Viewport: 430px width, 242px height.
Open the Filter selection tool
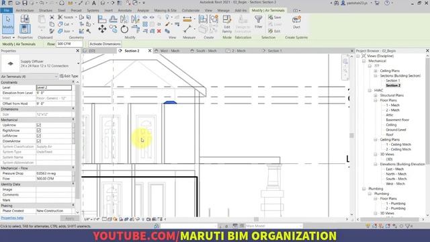pyautogui.click(x=258, y=22)
